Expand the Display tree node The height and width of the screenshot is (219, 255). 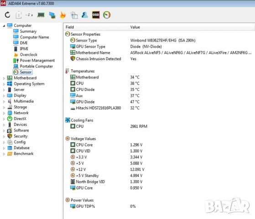4,96
